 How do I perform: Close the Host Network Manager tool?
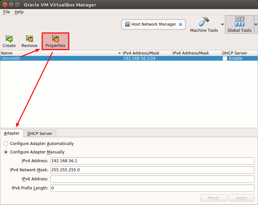click(x=180, y=24)
